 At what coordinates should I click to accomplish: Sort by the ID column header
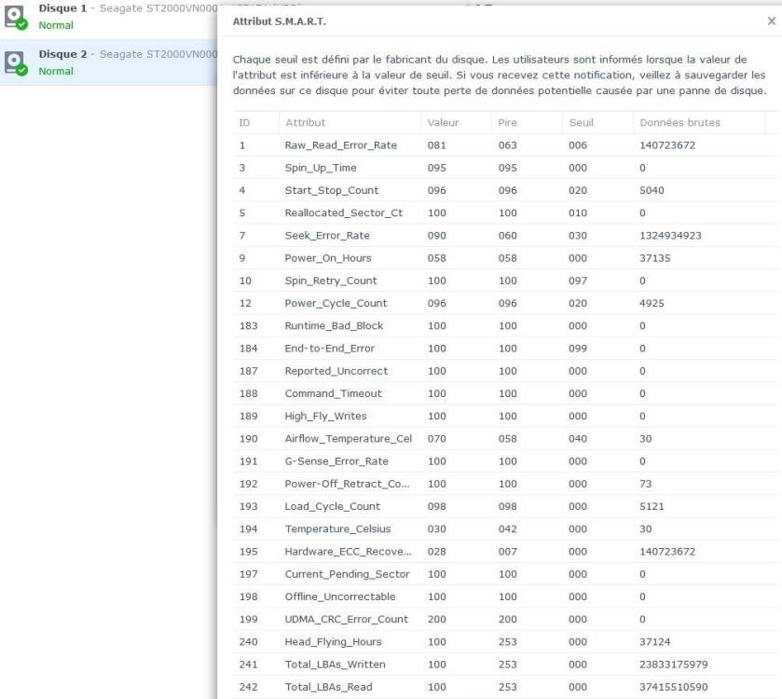coord(244,123)
